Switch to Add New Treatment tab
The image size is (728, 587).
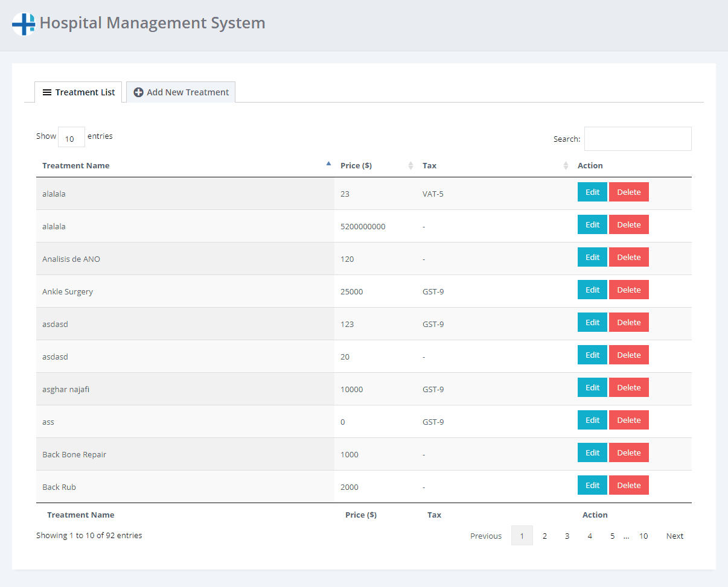point(181,92)
